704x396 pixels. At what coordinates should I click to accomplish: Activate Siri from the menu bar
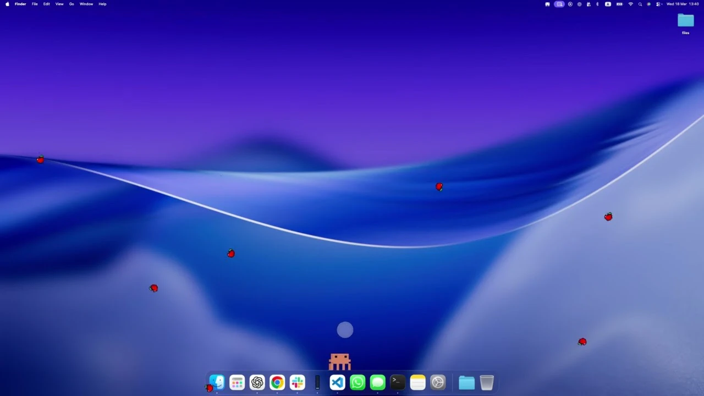pyautogui.click(x=649, y=4)
